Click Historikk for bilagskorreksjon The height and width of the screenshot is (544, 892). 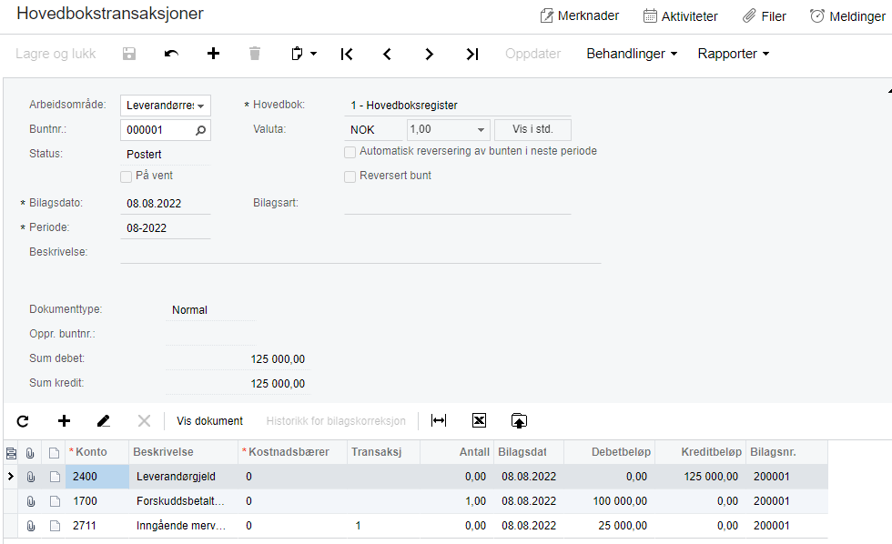(x=336, y=421)
